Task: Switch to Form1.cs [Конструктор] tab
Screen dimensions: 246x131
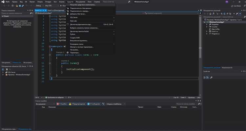Action: click(56, 11)
